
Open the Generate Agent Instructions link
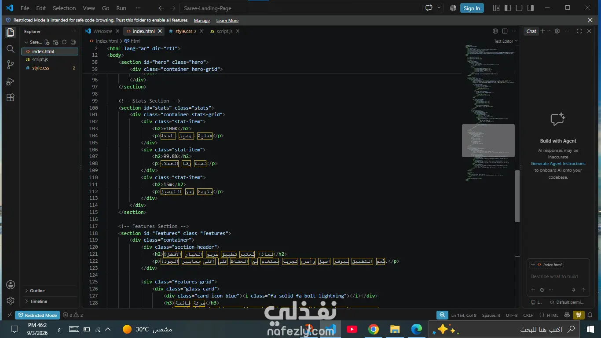tap(558, 164)
